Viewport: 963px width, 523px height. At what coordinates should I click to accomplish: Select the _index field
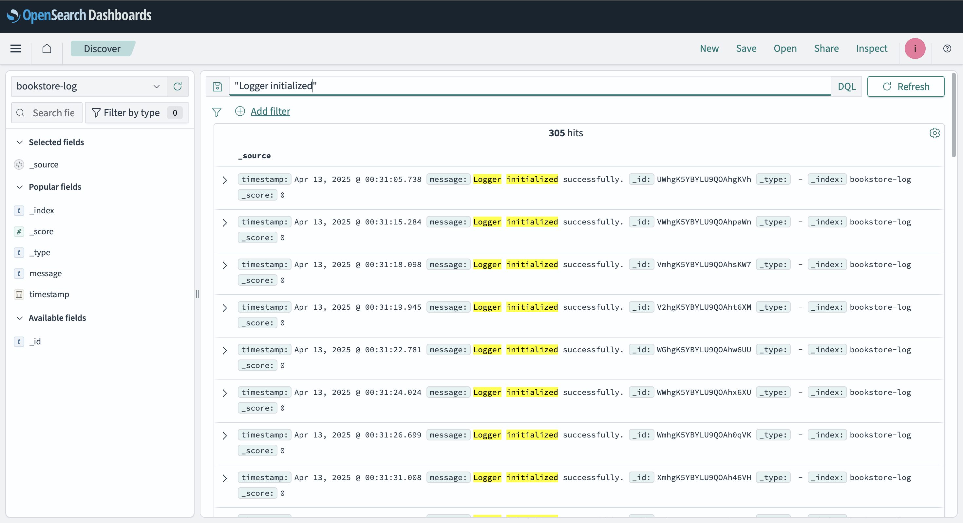[x=42, y=210]
